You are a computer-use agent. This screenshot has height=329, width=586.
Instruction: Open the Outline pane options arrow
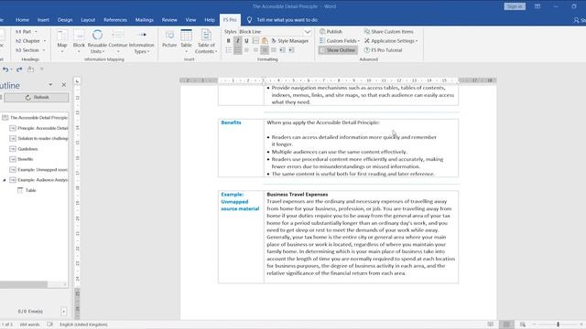50,85
